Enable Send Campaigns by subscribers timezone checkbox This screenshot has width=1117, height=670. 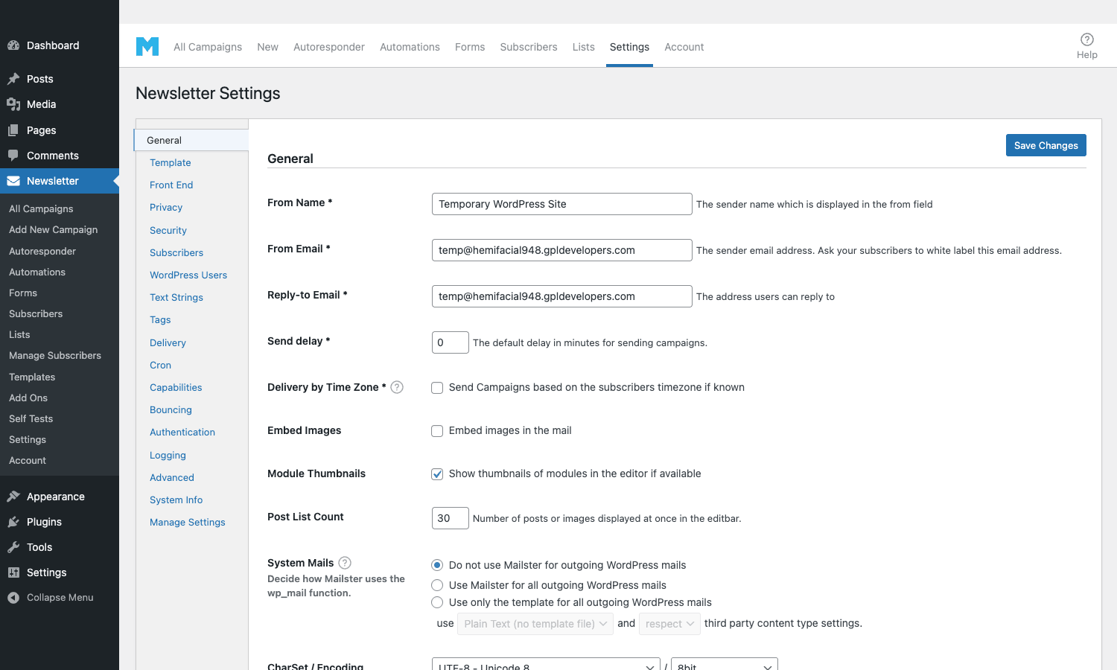point(437,388)
